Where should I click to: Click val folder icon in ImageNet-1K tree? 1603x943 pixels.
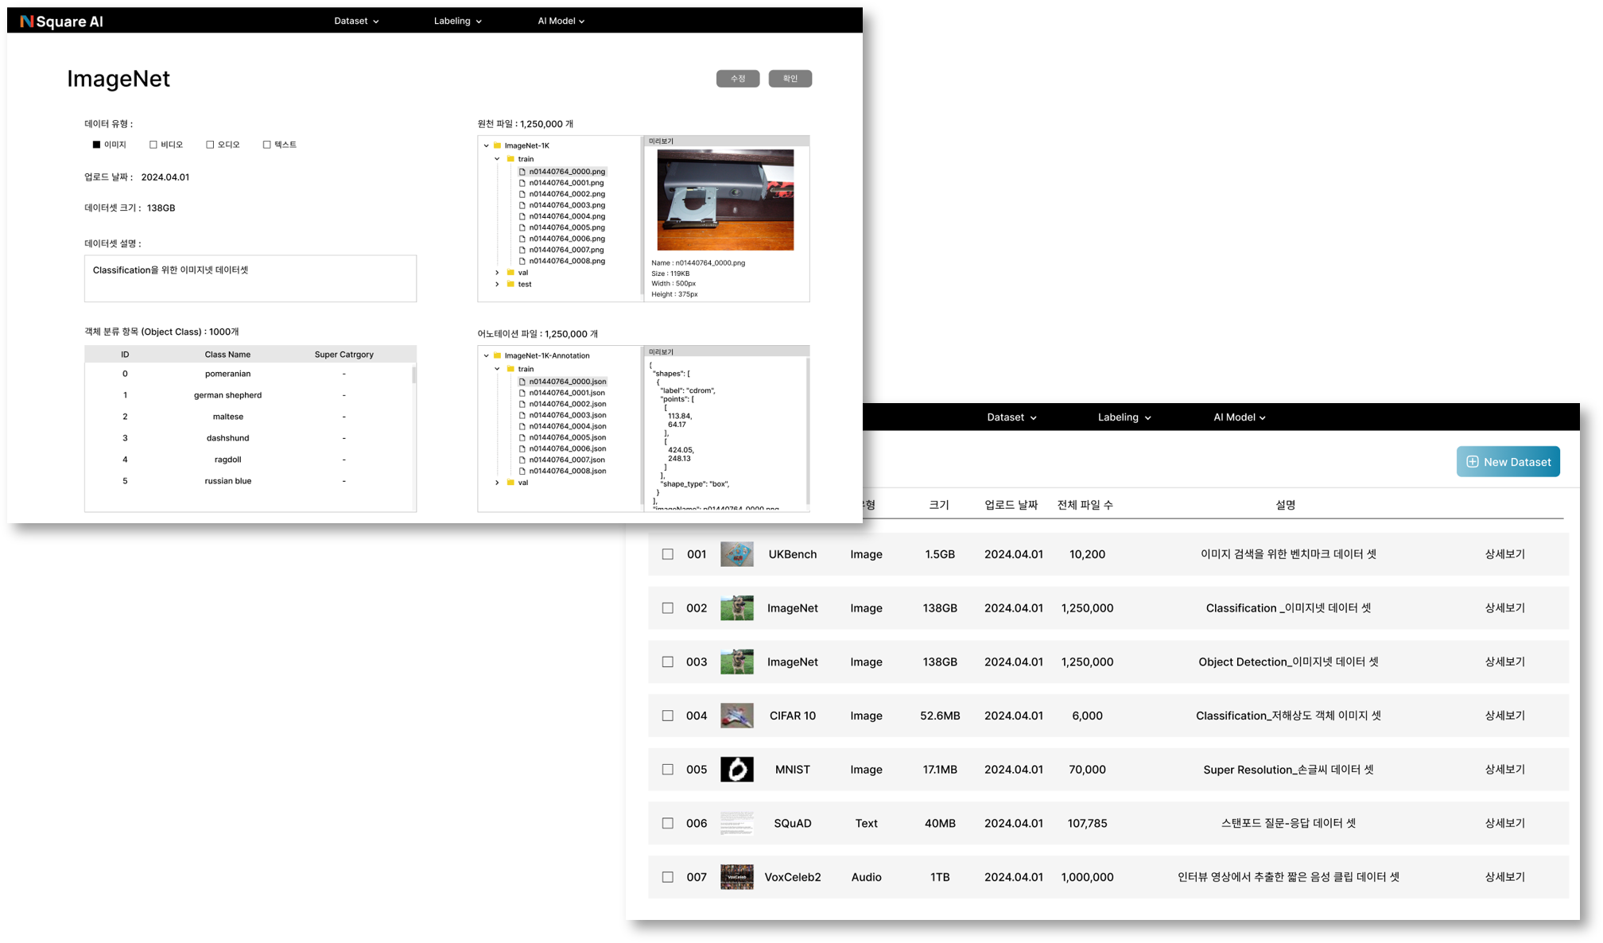tap(510, 273)
